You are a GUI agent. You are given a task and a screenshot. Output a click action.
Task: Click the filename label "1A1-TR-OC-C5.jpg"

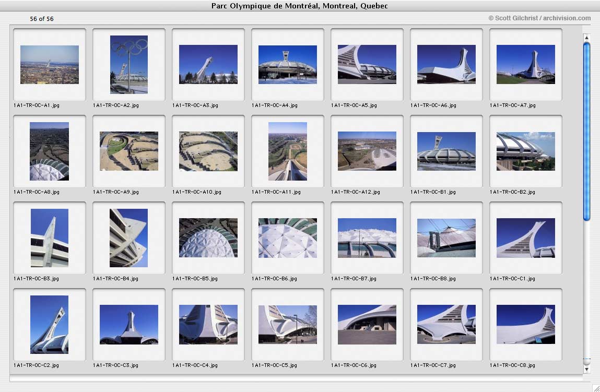tap(274, 365)
